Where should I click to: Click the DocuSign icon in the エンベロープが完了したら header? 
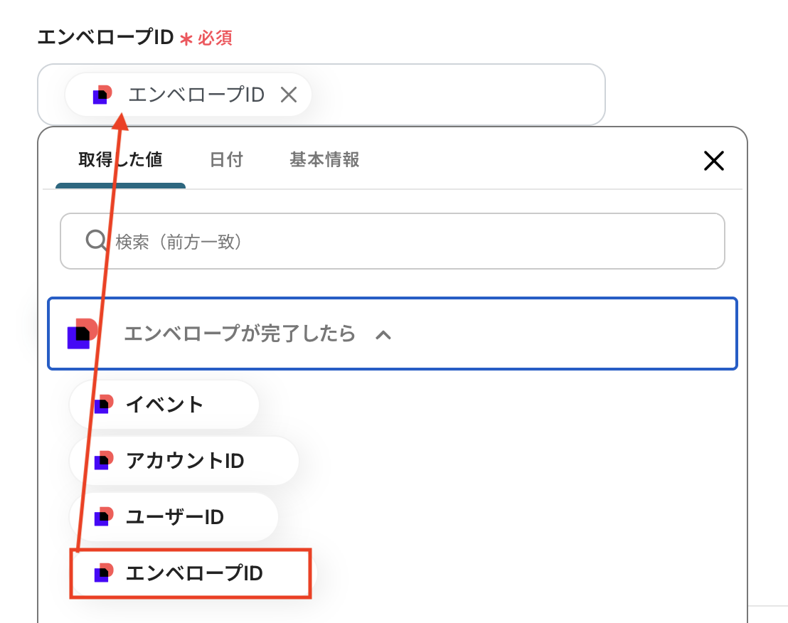coord(82,334)
